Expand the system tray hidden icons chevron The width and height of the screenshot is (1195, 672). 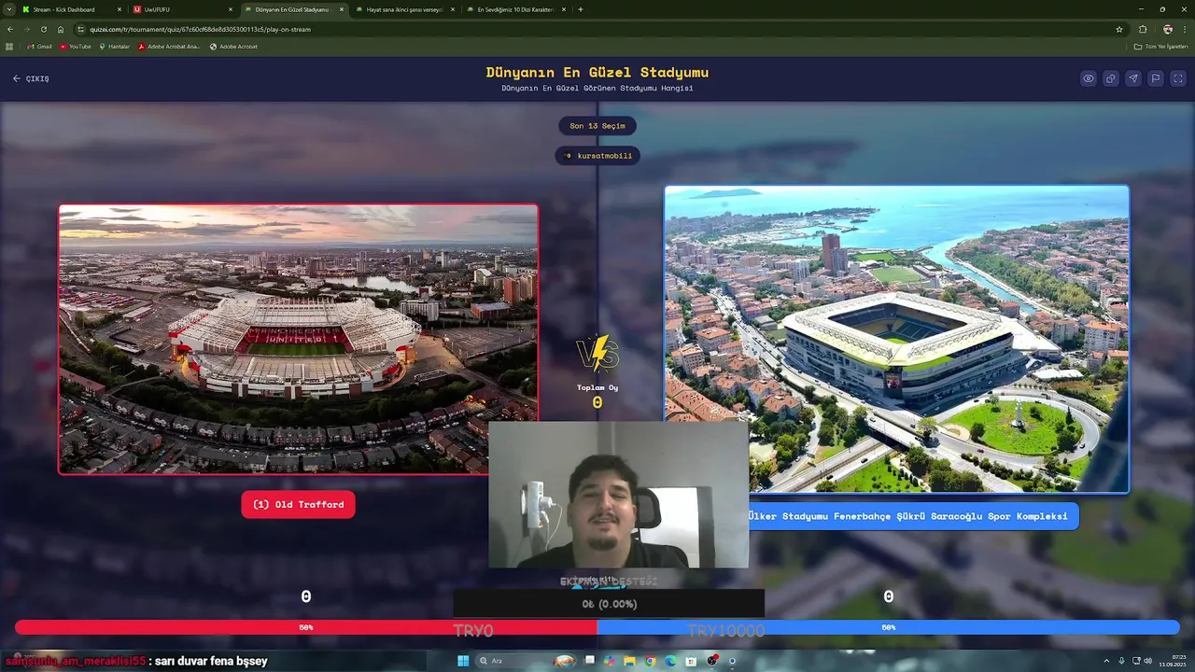click(x=1106, y=661)
